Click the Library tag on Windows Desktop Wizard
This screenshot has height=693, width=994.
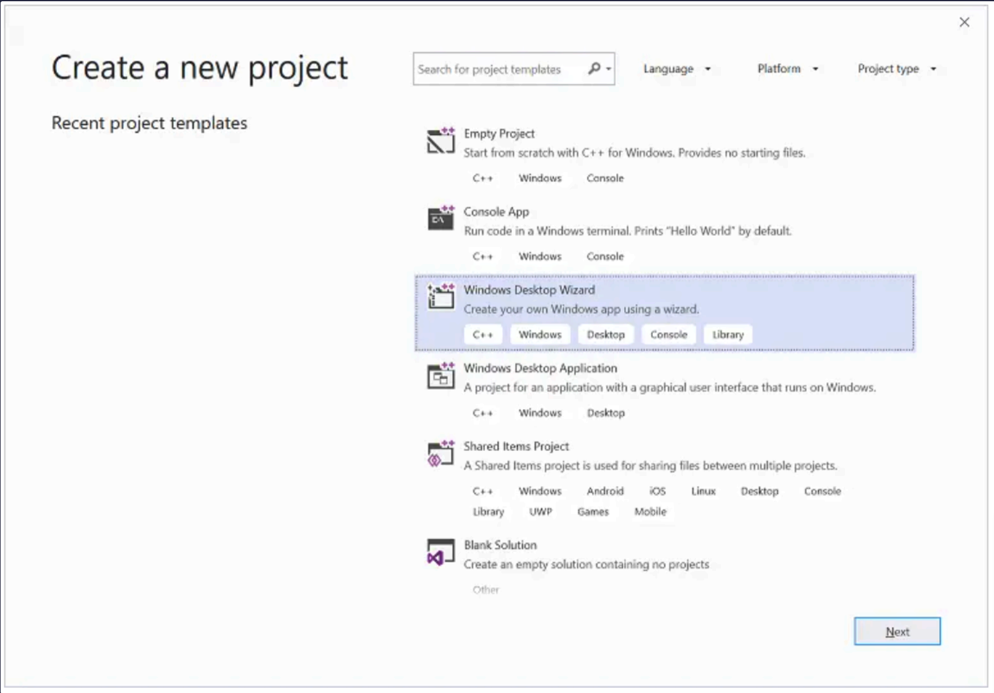tap(728, 335)
